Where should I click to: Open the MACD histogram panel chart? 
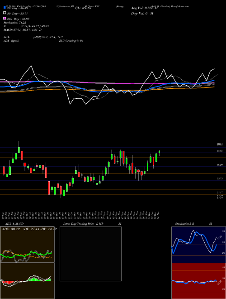click(x=27, y=281)
